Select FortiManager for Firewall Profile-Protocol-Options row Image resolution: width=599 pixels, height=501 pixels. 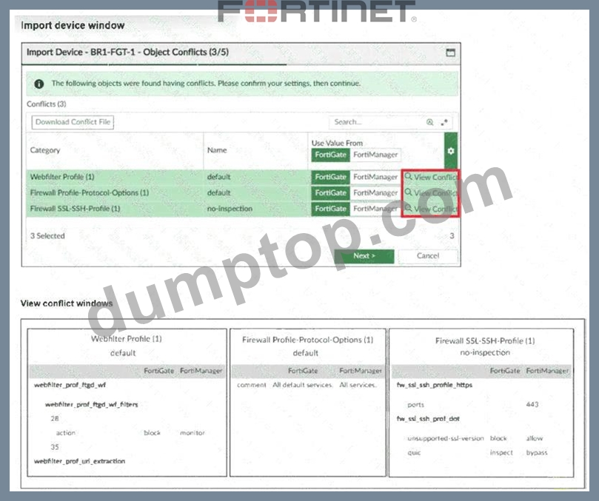pyautogui.click(x=375, y=193)
